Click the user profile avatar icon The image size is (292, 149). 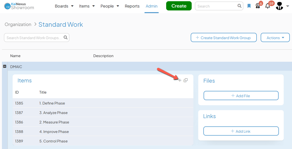click(x=279, y=6)
